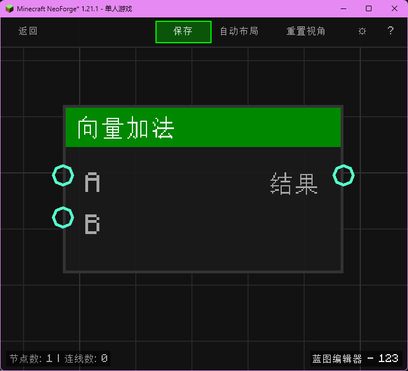Screen dimensions: 408x371
Task: Click the 结果 output pin circle
Action: pyautogui.click(x=343, y=176)
